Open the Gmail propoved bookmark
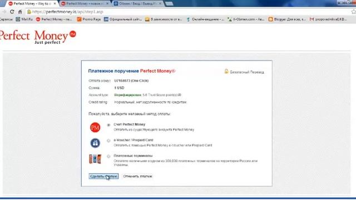356x200 pixels. pos(328,19)
